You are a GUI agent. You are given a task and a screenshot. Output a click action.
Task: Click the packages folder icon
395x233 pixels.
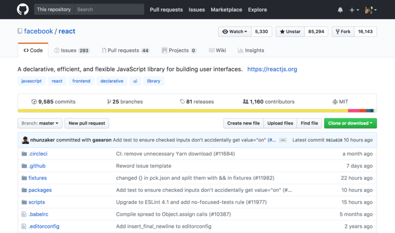click(24, 190)
